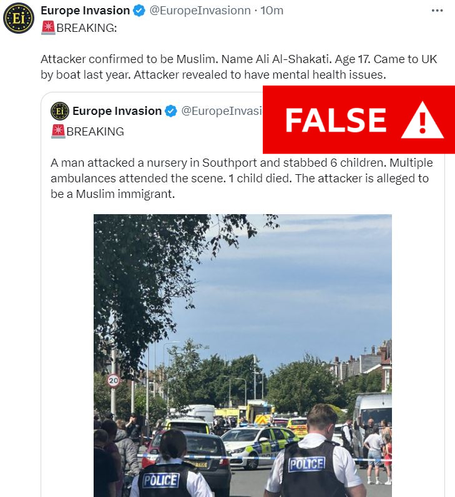Click the quoted tweet's Ei avatar

pos(59,111)
